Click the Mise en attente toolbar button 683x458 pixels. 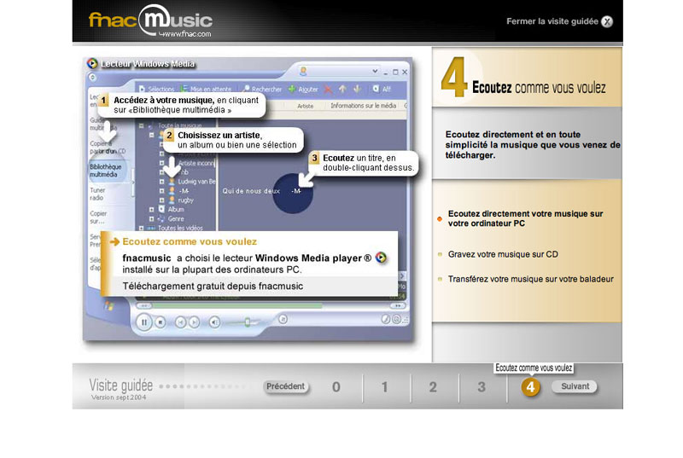coord(206,90)
